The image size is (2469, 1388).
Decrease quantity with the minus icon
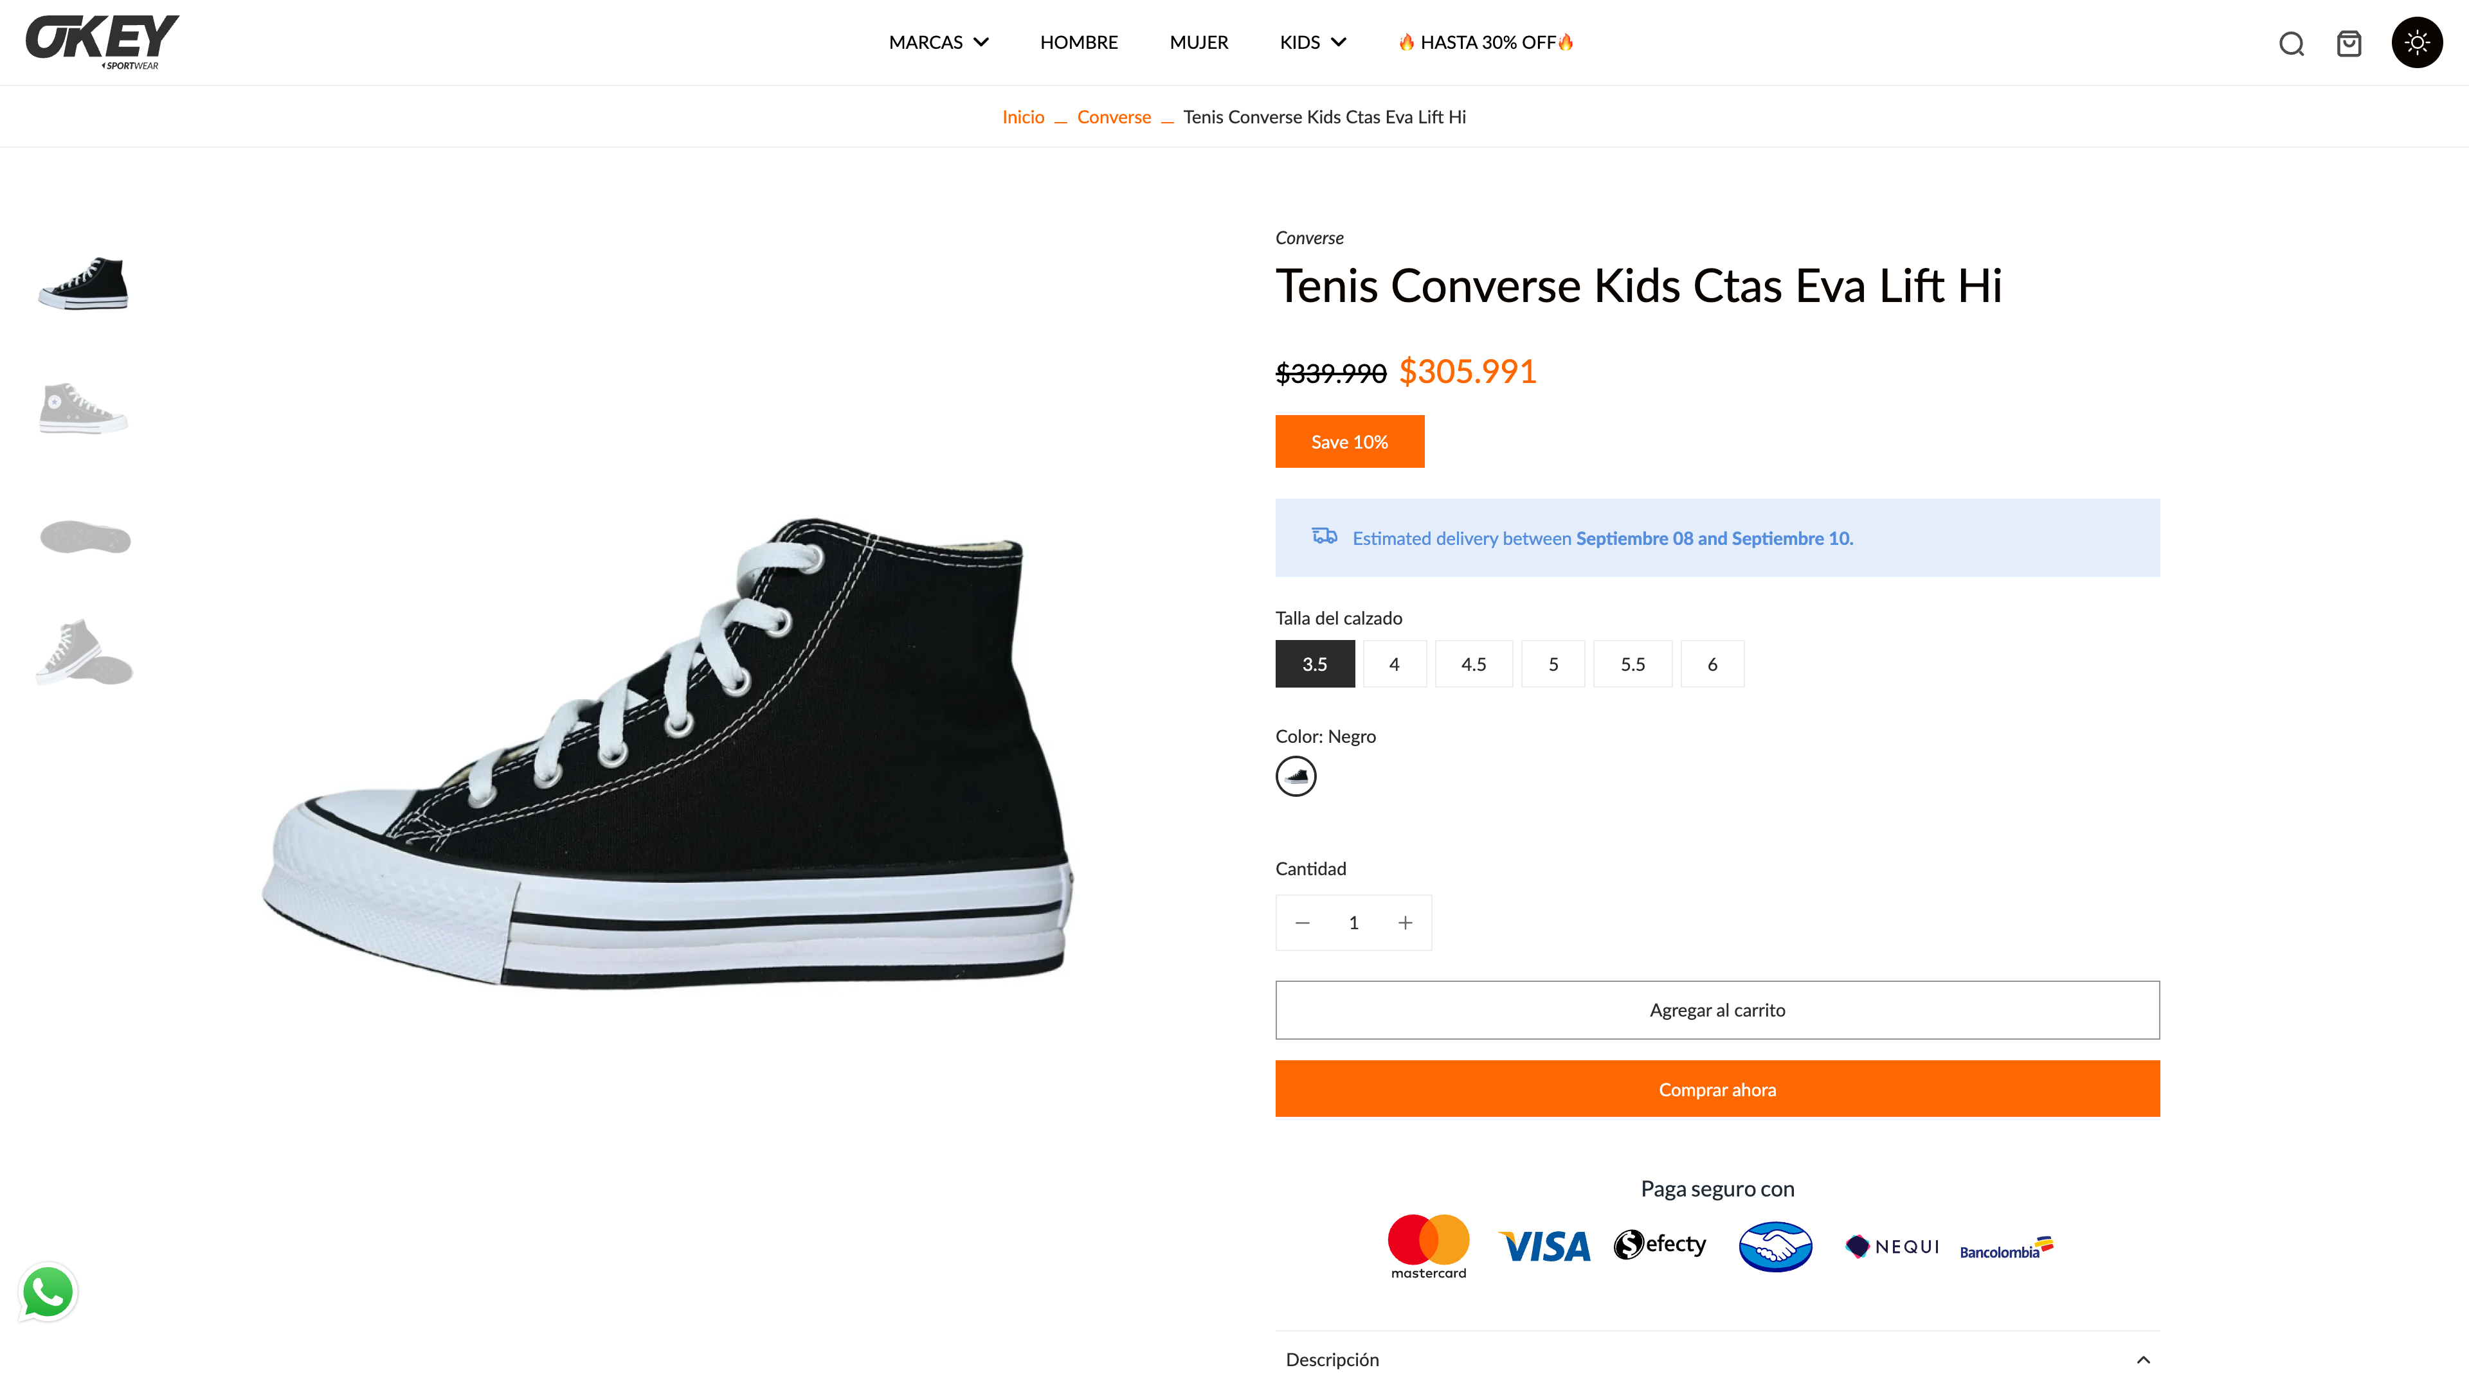1301,923
